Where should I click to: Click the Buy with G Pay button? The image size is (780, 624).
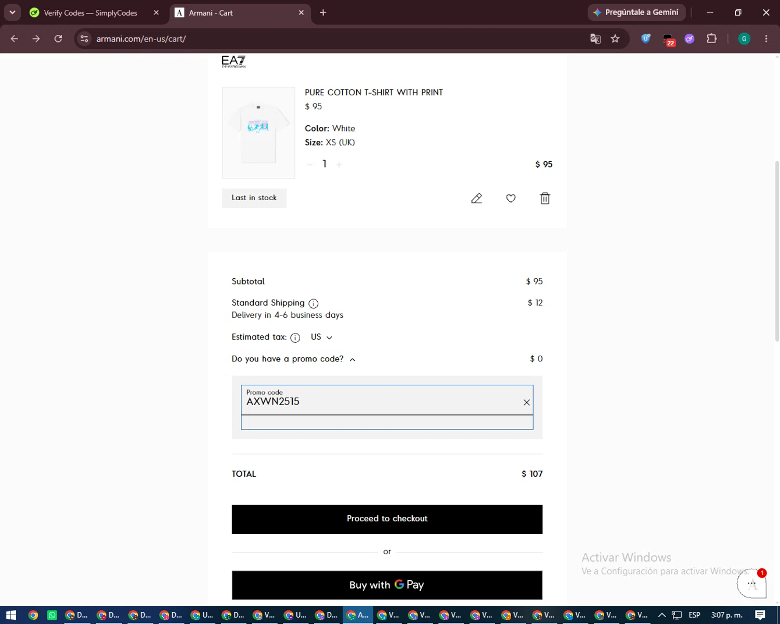[x=387, y=585]
